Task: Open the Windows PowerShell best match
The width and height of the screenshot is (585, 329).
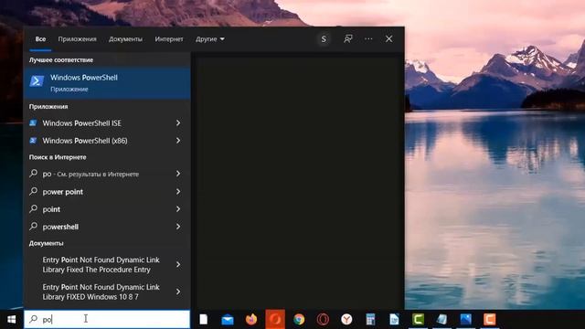Action: pos(107,83)
